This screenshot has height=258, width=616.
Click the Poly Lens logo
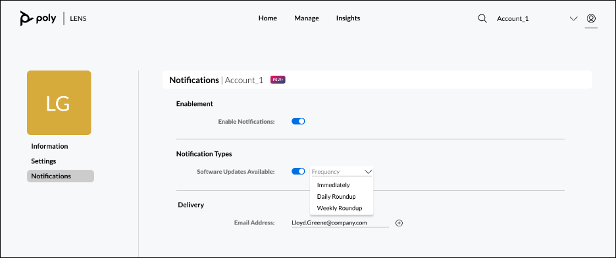point(53,18)
